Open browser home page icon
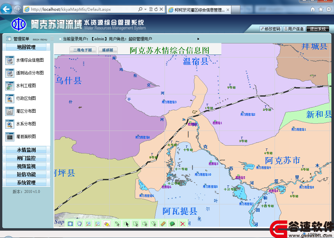Screen dimensions: 334x238 pyautogui.click(x=313, y=9)
